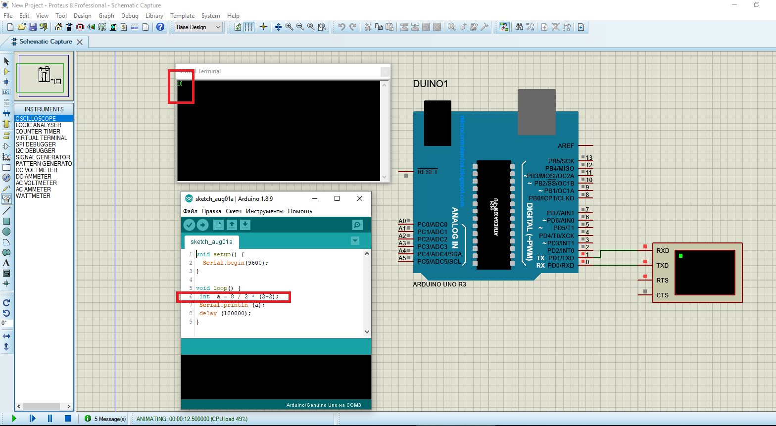Select VIRTUAL TERMINAL in the instruments list
This screenshot has width=776, height=426.
(x=44, y=138)
